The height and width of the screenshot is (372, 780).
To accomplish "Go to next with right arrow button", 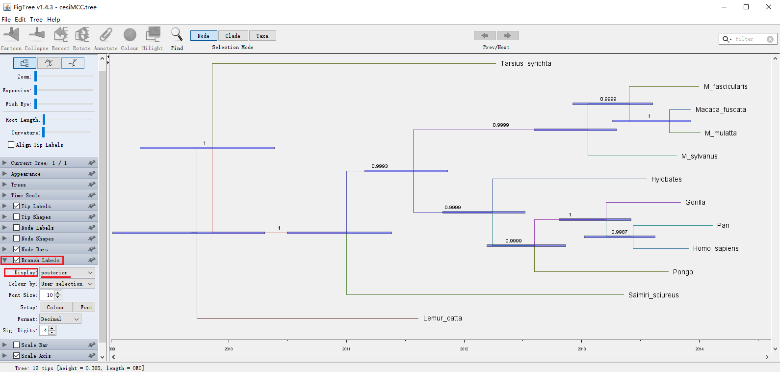I will coord(508,35).
